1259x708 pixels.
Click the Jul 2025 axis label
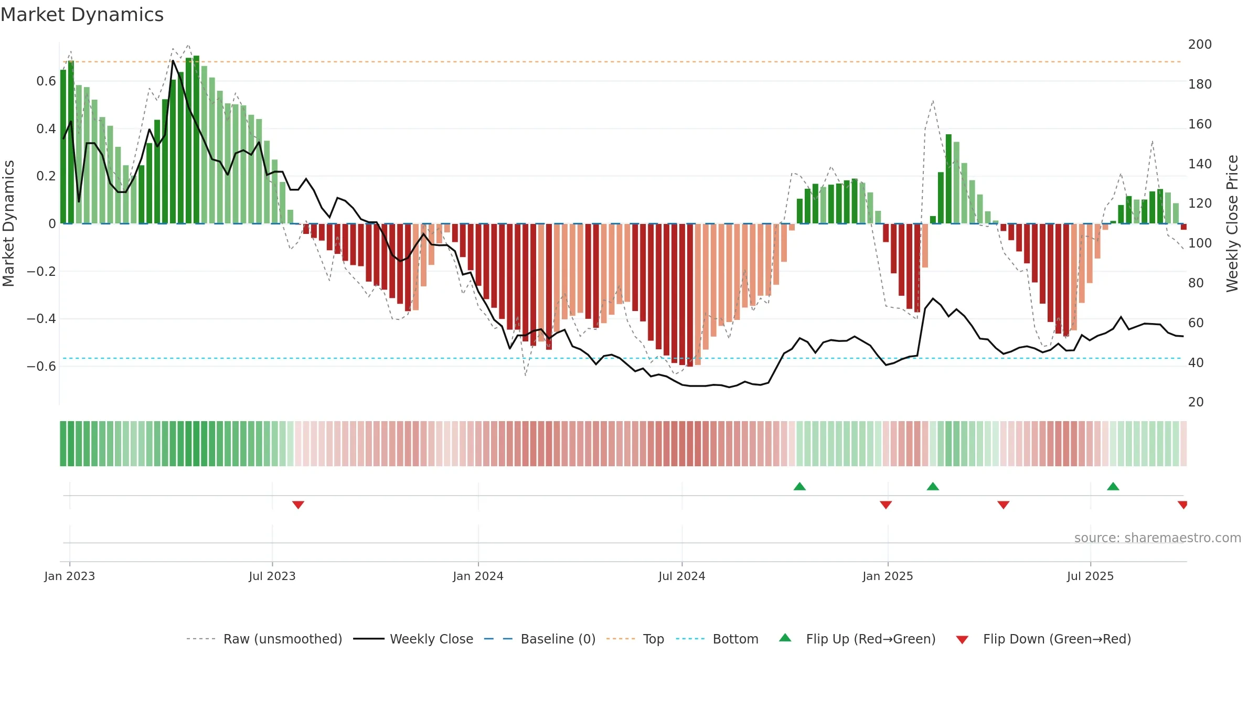click(x=1091, y=576)
